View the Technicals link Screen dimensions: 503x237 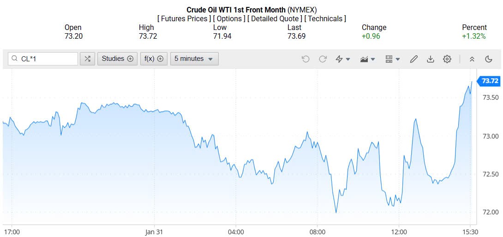[325, 18]
